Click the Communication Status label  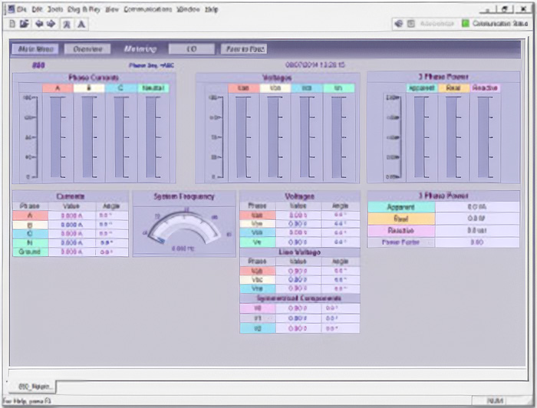(500, 24)
